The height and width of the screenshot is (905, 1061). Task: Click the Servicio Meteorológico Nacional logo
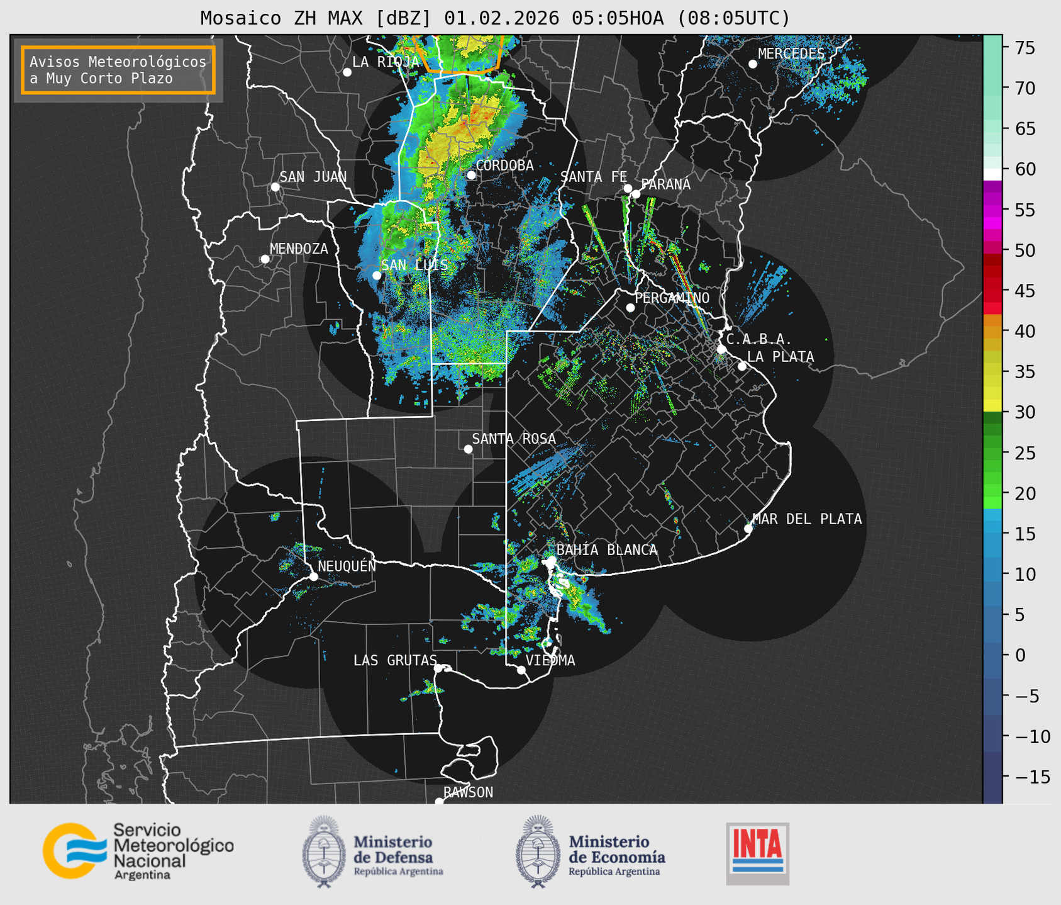point(138,852)
